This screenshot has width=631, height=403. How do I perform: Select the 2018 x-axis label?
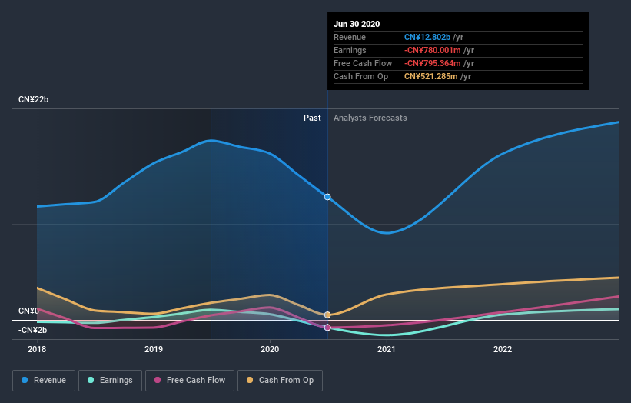click(37, 349)
